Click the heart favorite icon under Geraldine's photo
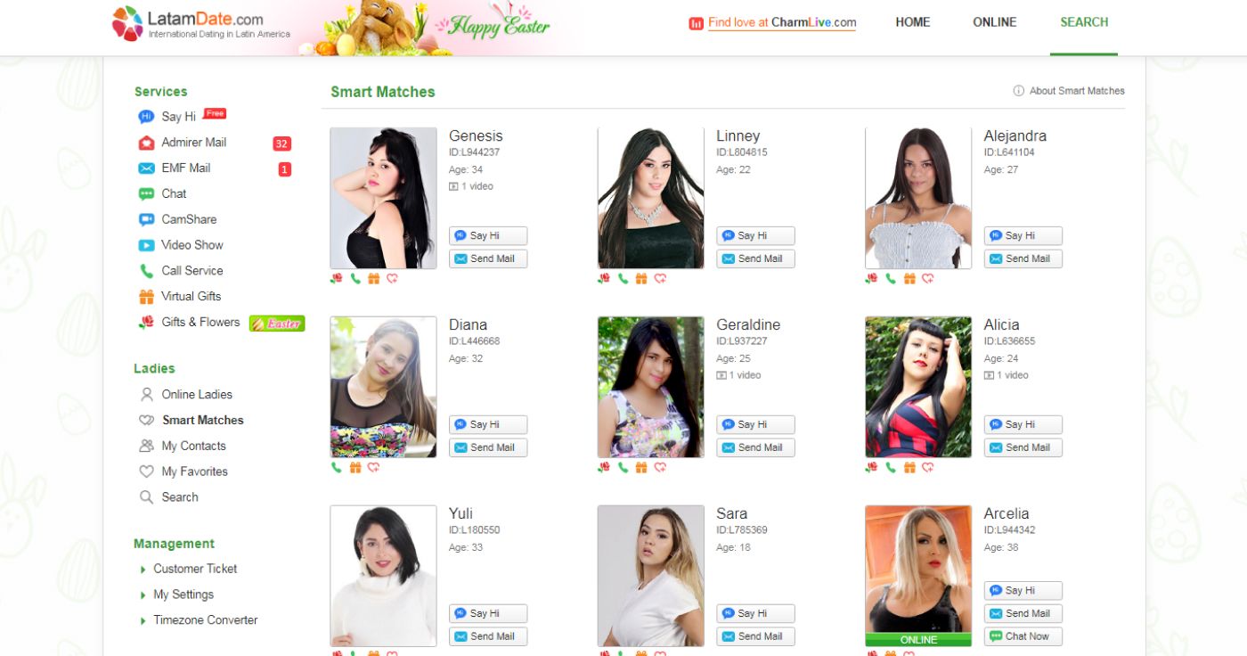The width and height of the screenshot is (1247, 656). coord(660,467)
